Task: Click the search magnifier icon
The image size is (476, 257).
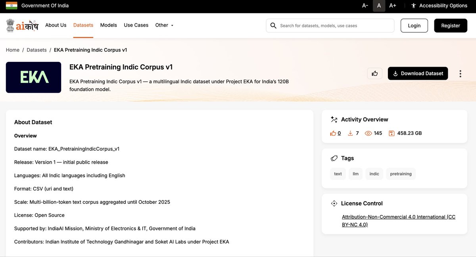Action: click(x=273, y=25)
